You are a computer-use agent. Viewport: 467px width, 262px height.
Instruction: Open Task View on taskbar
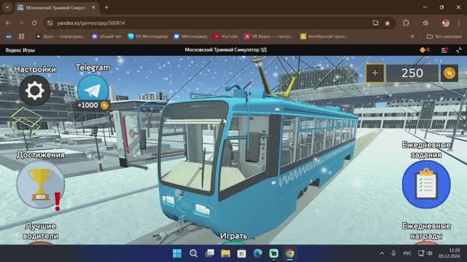tap(209, 253)
